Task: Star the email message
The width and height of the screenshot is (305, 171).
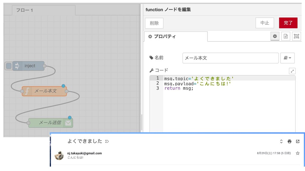Action: pyautogui.click(x=298, y=153)
